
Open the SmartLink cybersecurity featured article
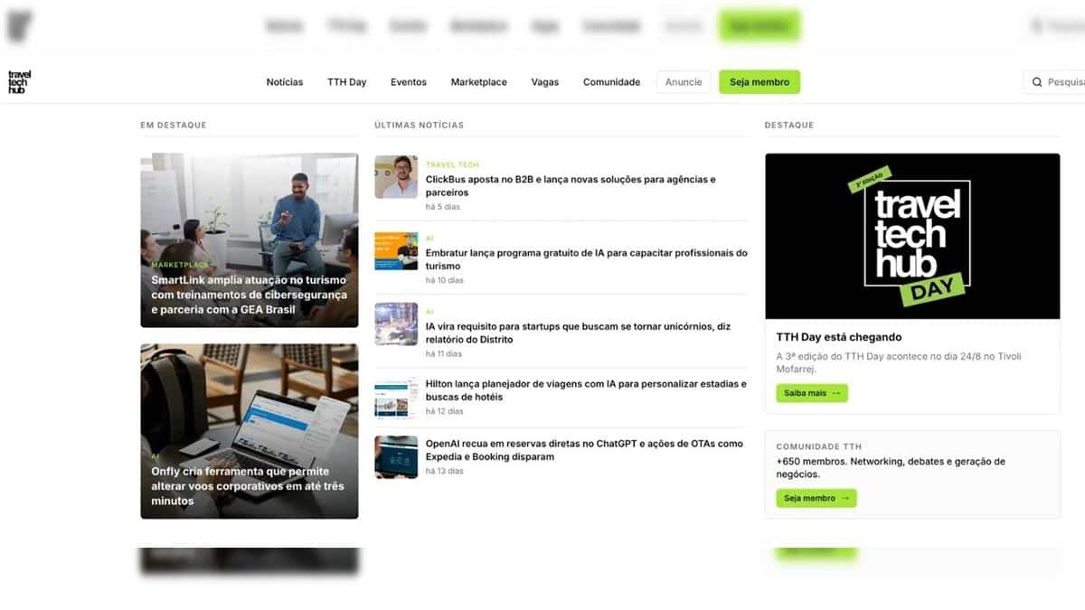tap(249, 295)
